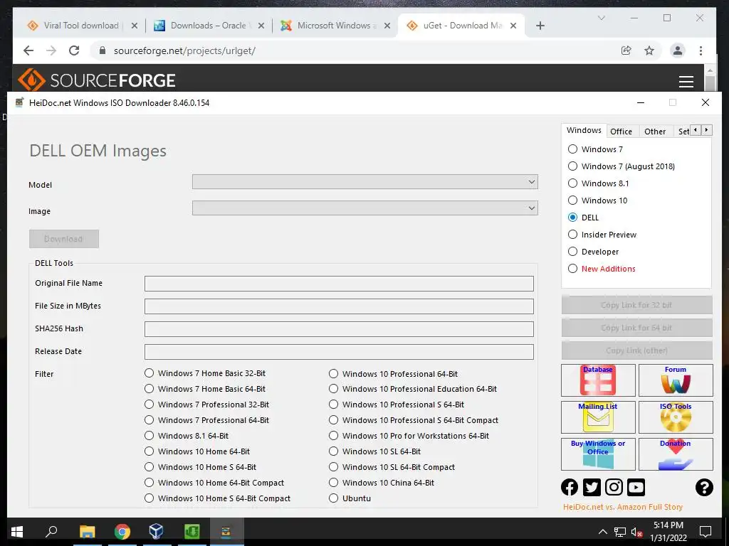This screenshot has height=546, width=729.
Task: Open a new Chrome tab
Action: click(540, 26)
